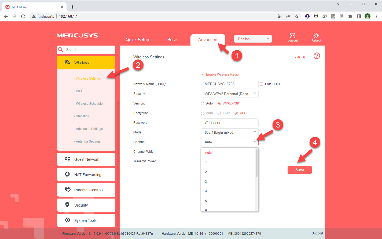The image size is (382, 239).
Task: Select AES encryption radio button
Action: tap(236, 113)
